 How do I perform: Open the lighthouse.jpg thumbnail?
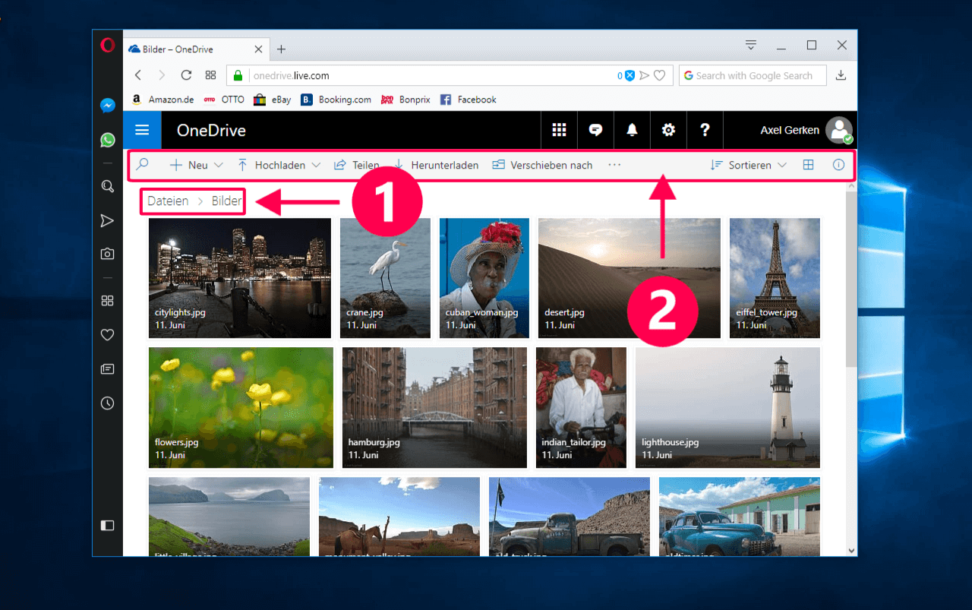tap(727, 408)
